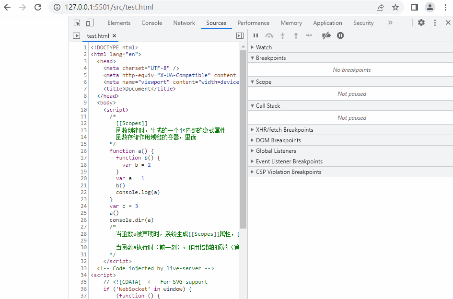The height and width of the screenshot is (299, 453).
Task: Set breakpoint on line 16
Action: (x=83, y=151)
